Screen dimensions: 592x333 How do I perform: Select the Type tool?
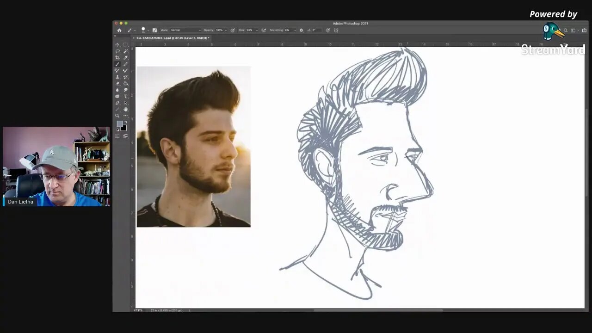[x=126, y=96]
